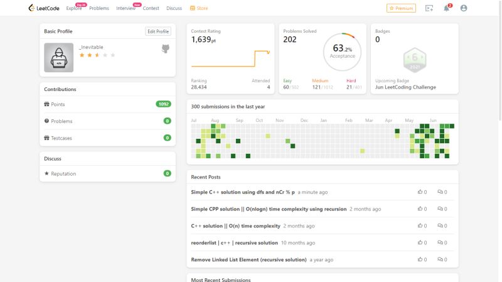Click the upcoming 2021 badge hexagon
This screenshot has width=502, height=282.
(415, 60)
